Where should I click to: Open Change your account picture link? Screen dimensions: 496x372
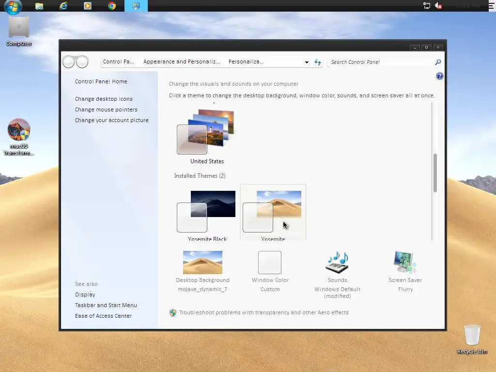(x=112, y=120)
